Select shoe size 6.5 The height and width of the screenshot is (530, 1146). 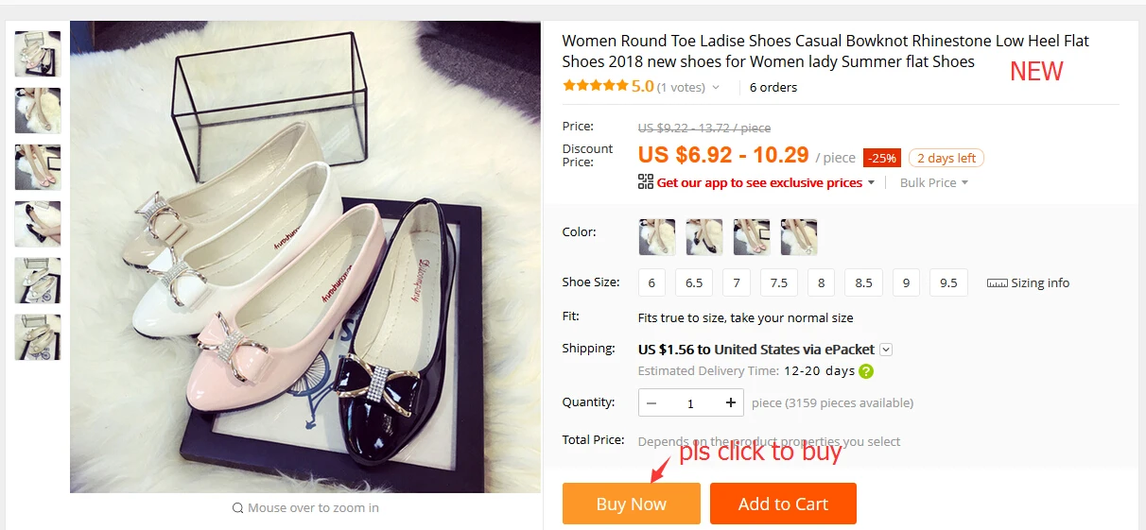point(694,283)
